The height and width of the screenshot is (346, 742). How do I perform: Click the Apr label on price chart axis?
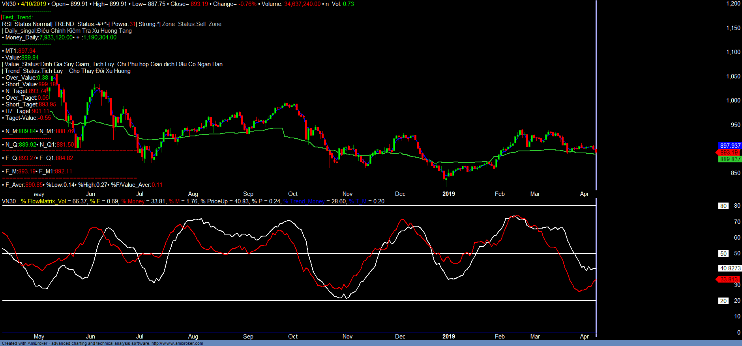point(584,194)
